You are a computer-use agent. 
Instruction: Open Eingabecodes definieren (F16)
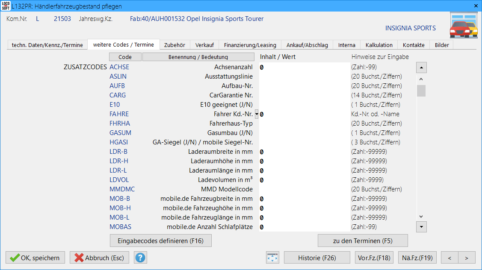pos(161,241)
